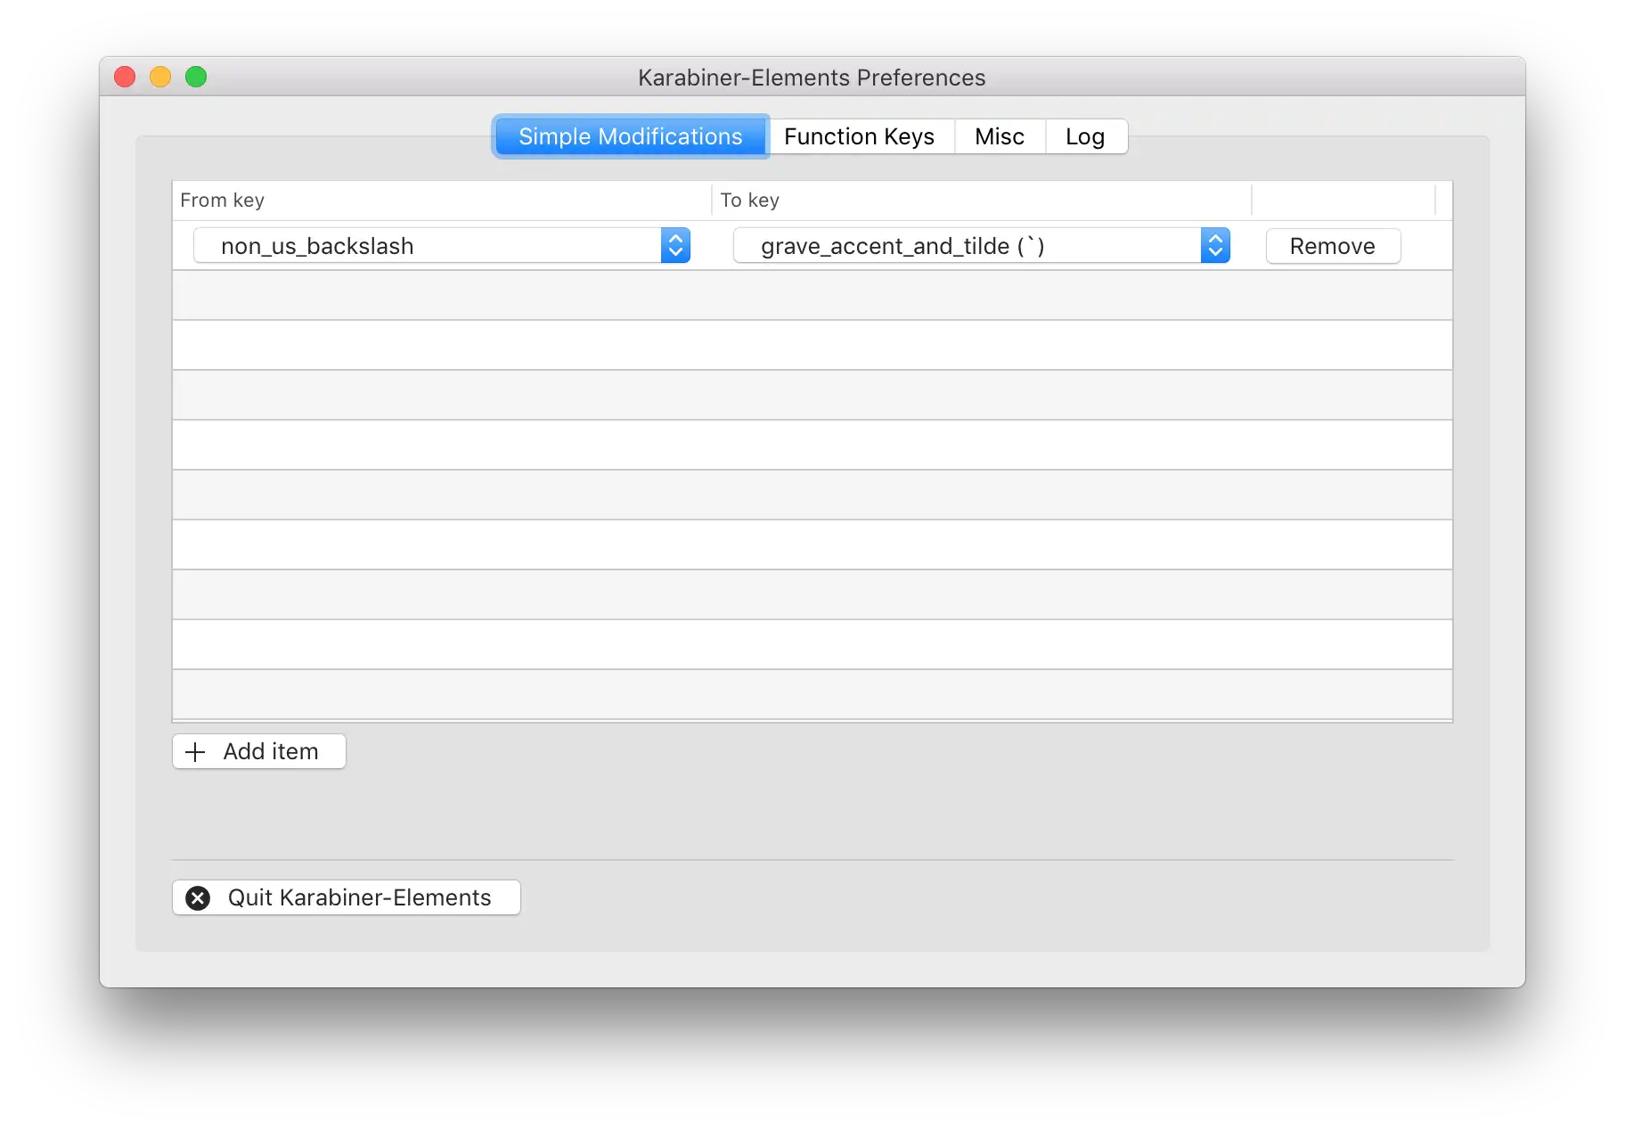
Task: Click the stepper arrows on To key dropdown
Action: coord(1215,245)
